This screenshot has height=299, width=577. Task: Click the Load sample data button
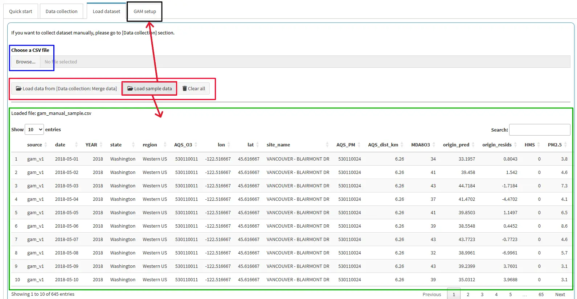tap(150, 88)
